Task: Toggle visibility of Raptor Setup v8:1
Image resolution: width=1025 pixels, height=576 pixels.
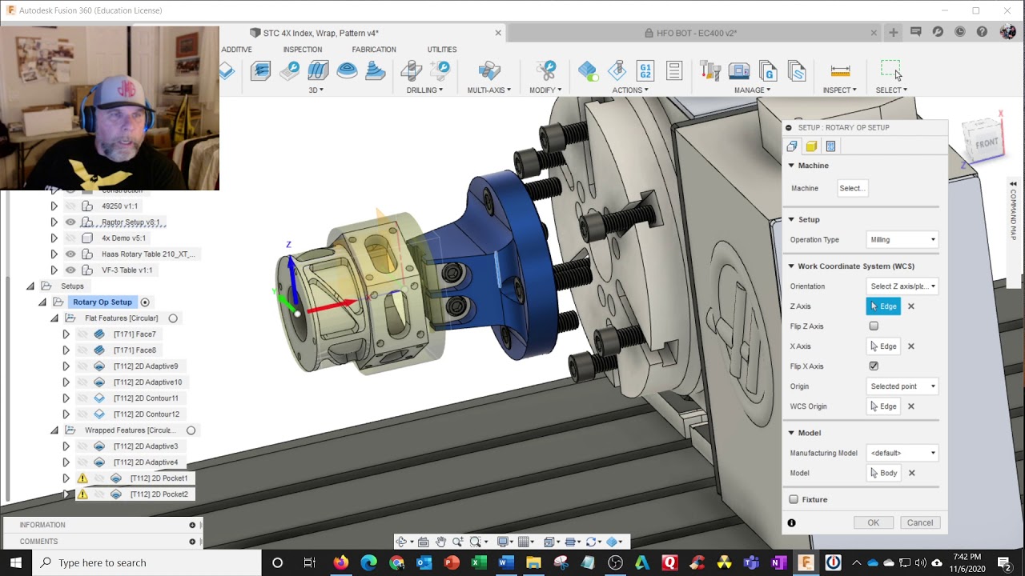Action: pyautogui.click(x=70, y=222)
